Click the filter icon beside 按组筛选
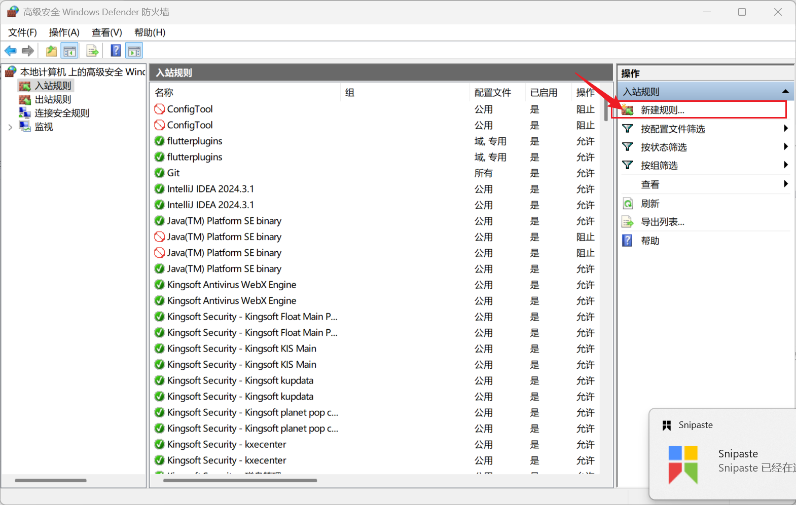This screenshot has height=505, width=796. (x=628, y=165)
